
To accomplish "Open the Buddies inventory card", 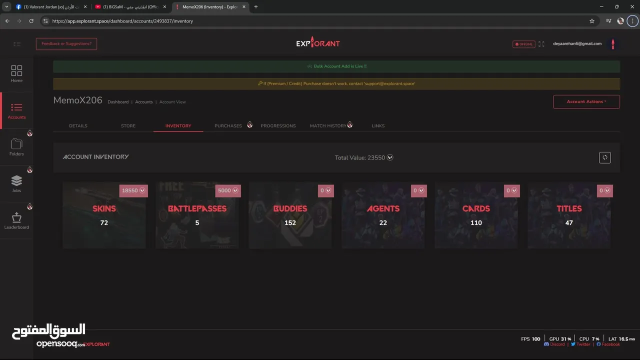I will (x=290, y=215).
